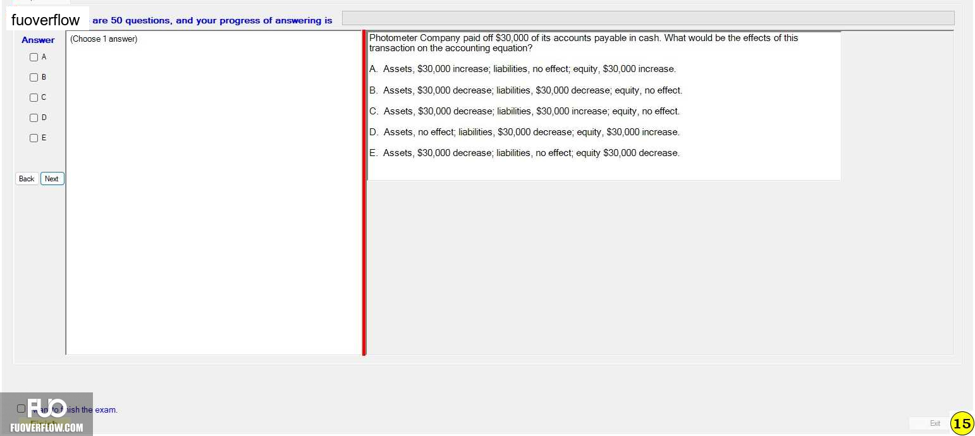Image resolution: width=975 pixels, height=436 pixels.
Task: Click option C text with liabilities $30,000 increase
Action: [x=524, y=111]
